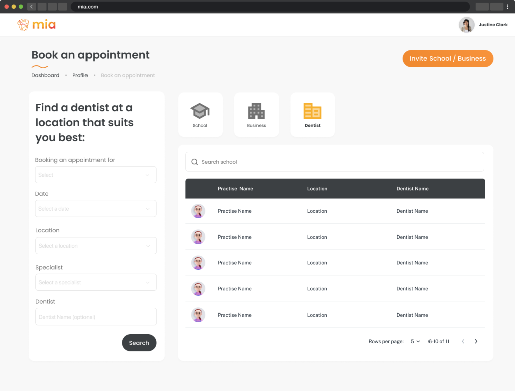The width and height of the screenshot is (515, 391).
Task: Select the Dentist category icon
Action: tap(312, 111)
